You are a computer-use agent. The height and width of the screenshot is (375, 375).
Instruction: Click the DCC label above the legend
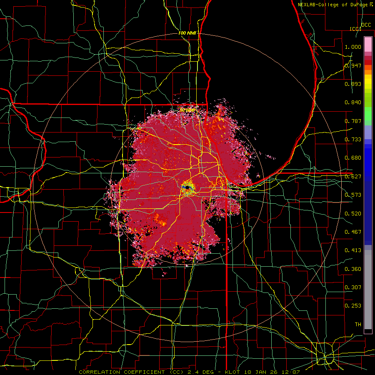coord(366,25)
